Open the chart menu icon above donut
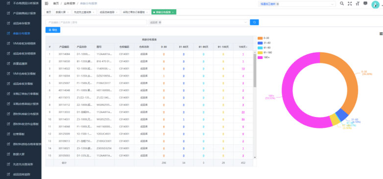 click(x=381, y=34)
